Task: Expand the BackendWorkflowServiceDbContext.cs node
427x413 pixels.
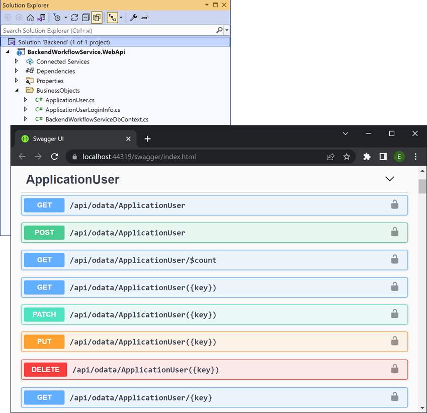Action: click(26, 119)
